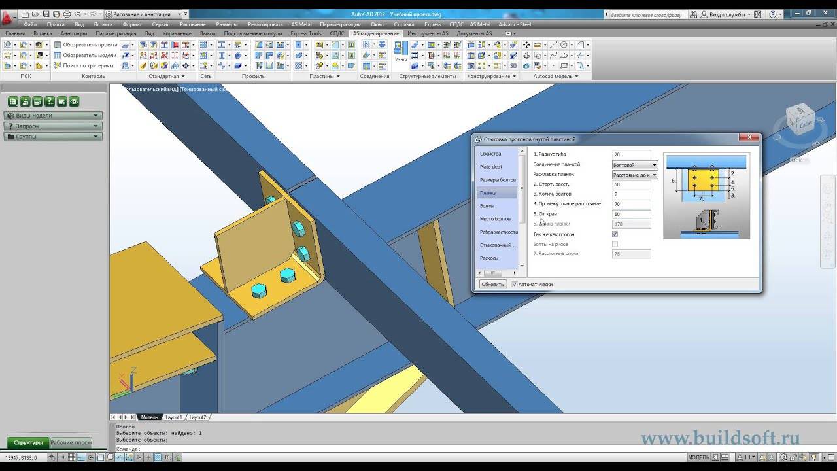Click the green eye icon in palette toolbar
837x471 pixels.
pos(74,101)
